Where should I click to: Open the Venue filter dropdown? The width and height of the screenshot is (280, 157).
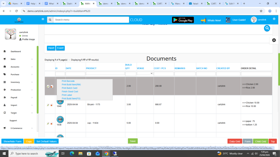145,73
